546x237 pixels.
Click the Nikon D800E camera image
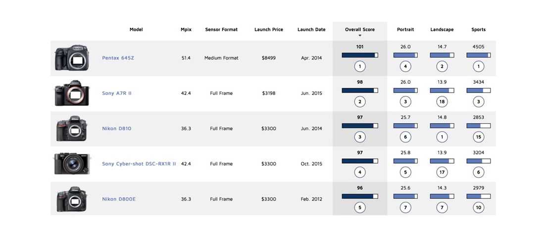(72, 199)
